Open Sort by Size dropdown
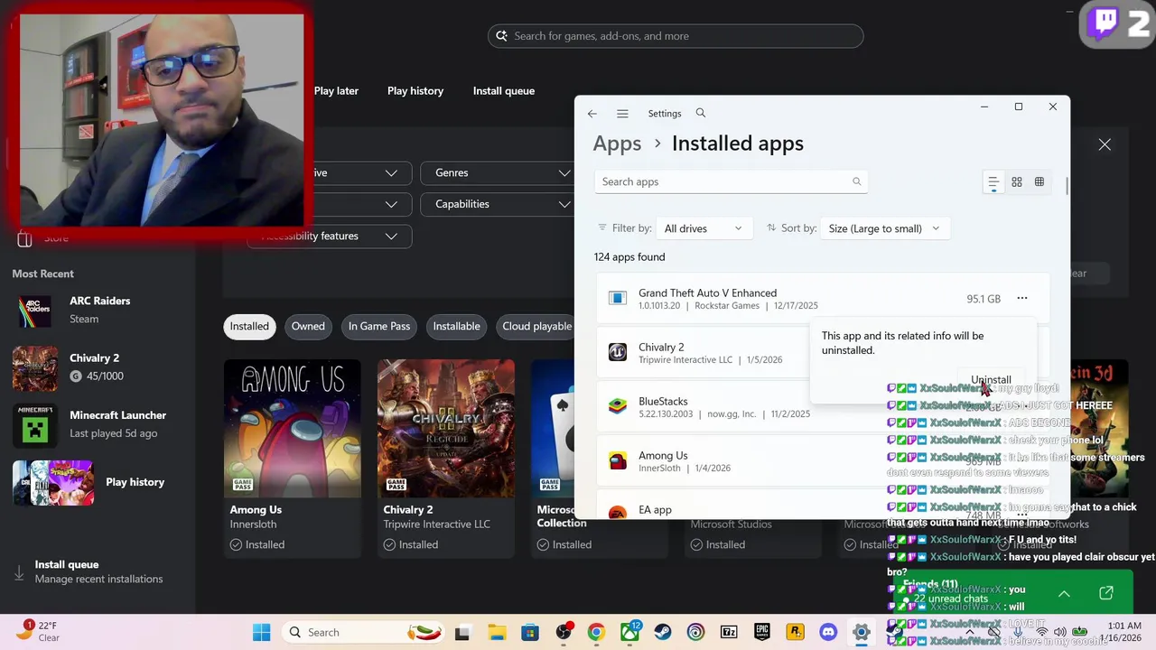The width and height of the screenshot is (1156, 650). (884, 228)
